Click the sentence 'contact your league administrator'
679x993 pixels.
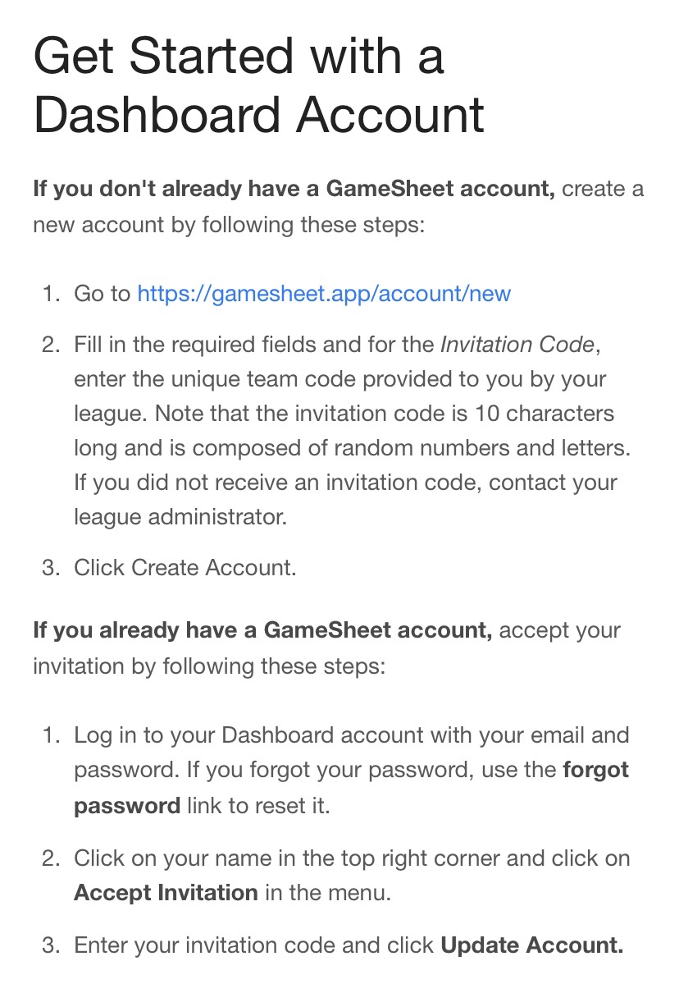tap(344, 500)
